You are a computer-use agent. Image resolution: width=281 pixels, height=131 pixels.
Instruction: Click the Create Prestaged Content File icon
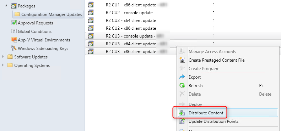(182, 60)
